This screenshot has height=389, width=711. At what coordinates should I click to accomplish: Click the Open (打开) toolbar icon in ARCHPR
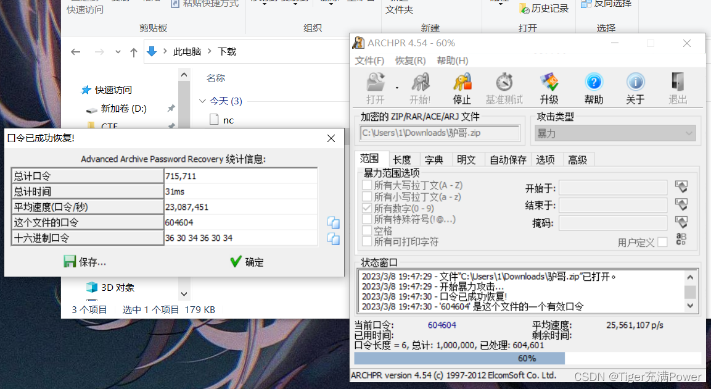pos(376,82)
